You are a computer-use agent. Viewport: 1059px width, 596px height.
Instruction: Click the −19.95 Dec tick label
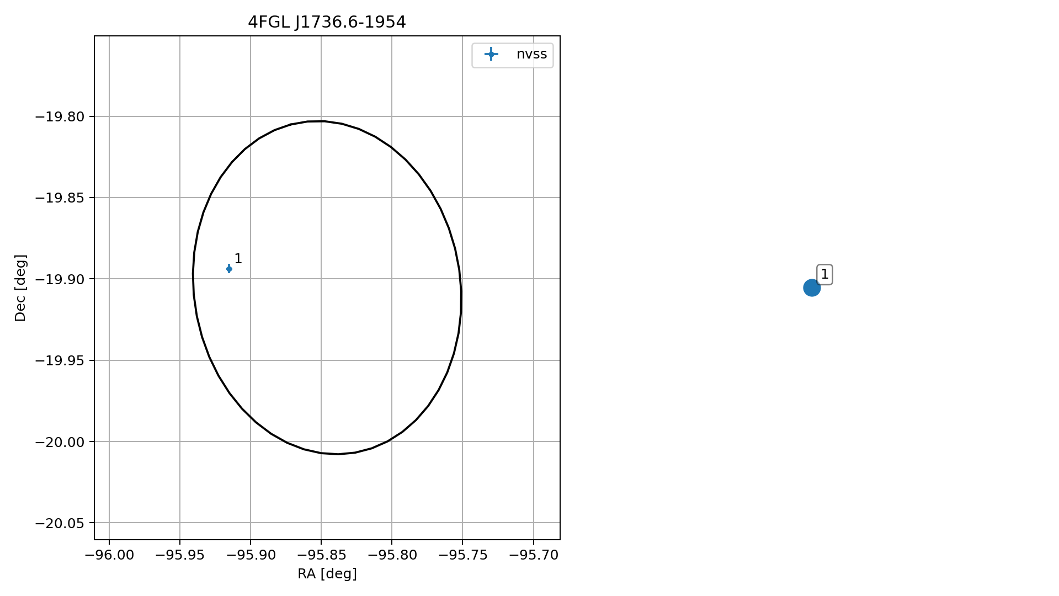point(60,361)
